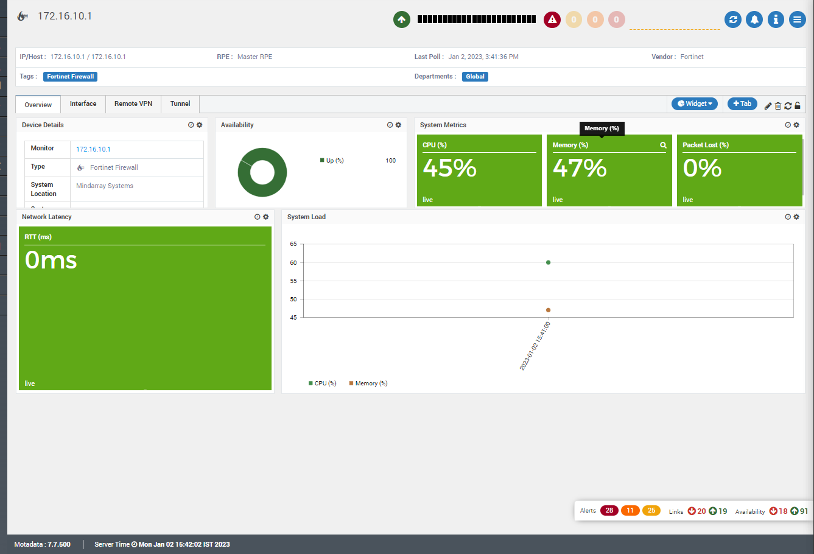Click the Server Time text in footer

[162, 544]
